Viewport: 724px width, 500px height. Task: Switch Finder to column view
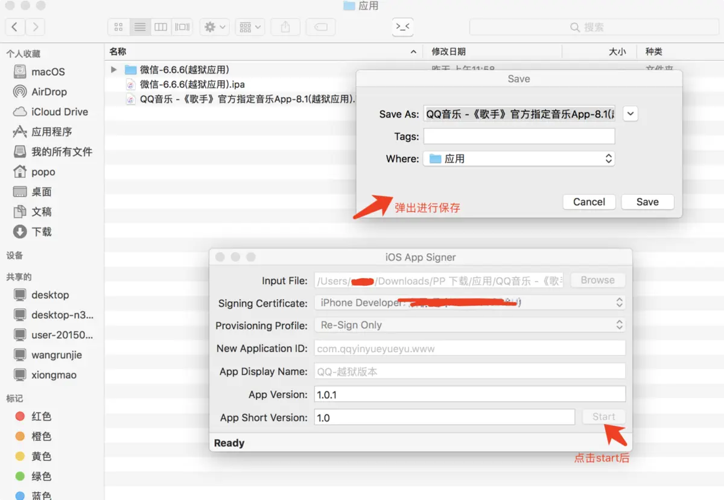pyautogui.click(x=160, y=27)
